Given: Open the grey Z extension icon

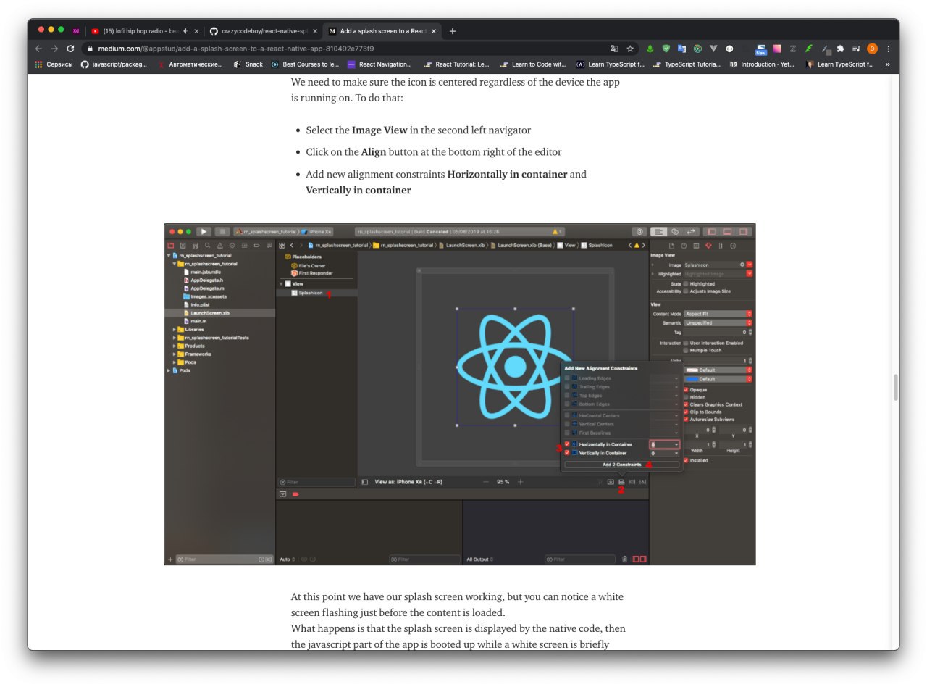Looking at the screenshot, I should [793, 49].
